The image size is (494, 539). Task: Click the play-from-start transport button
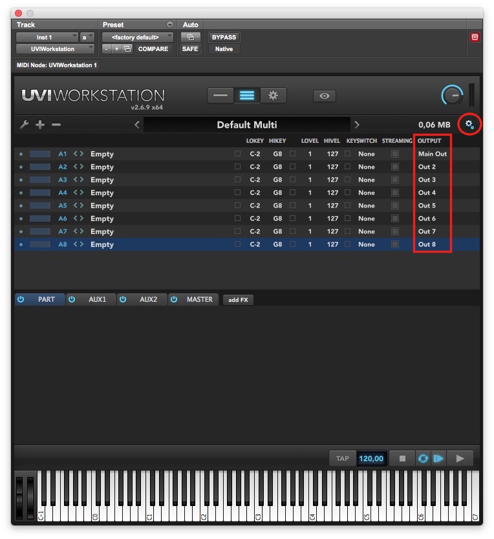(x=438, y=459)
